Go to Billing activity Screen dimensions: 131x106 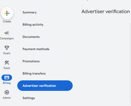pyautogui.click(x=33, y=25)
